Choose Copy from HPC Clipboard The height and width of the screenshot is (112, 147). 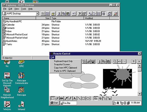(x=65, y=68)
